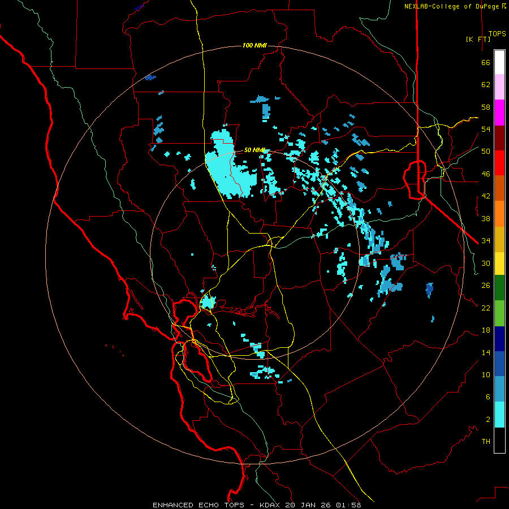The image size is (509, 509).
Task: Click the NEXLAB-College of DuPage label
Action: (x=455, y=6)
